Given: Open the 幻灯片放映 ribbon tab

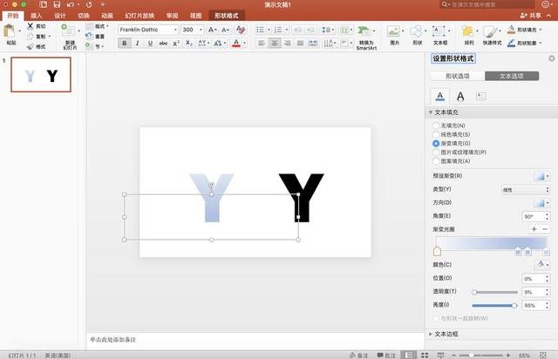Looking at the screenshot, I should [139, 16].
